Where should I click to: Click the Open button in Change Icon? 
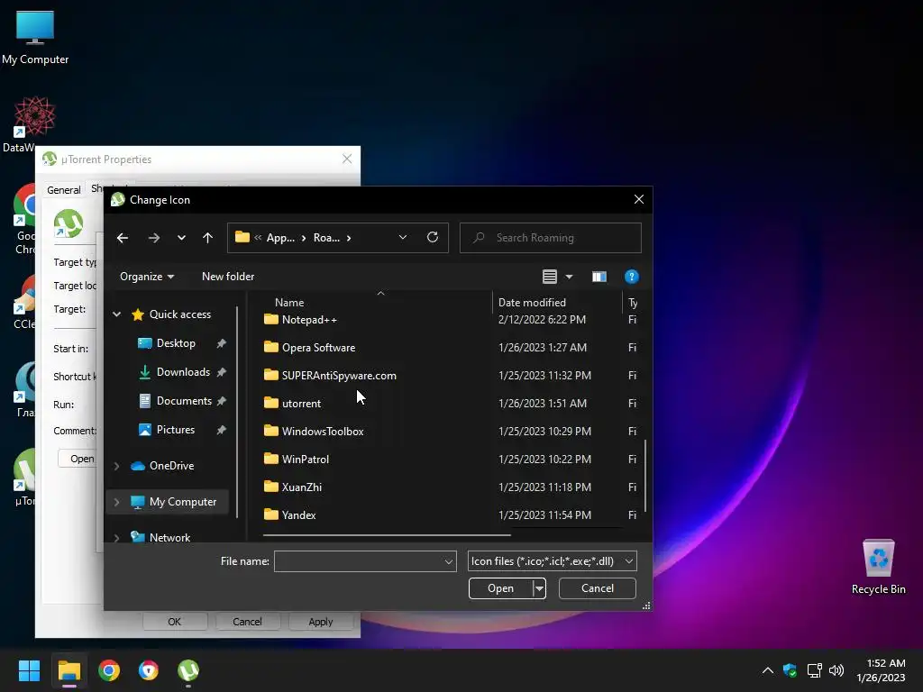500,588
